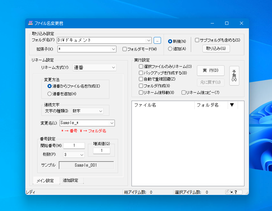This screenshot has width=272, height=211.
Task: Click the 予測(X) button
Action: pos(234,76)
